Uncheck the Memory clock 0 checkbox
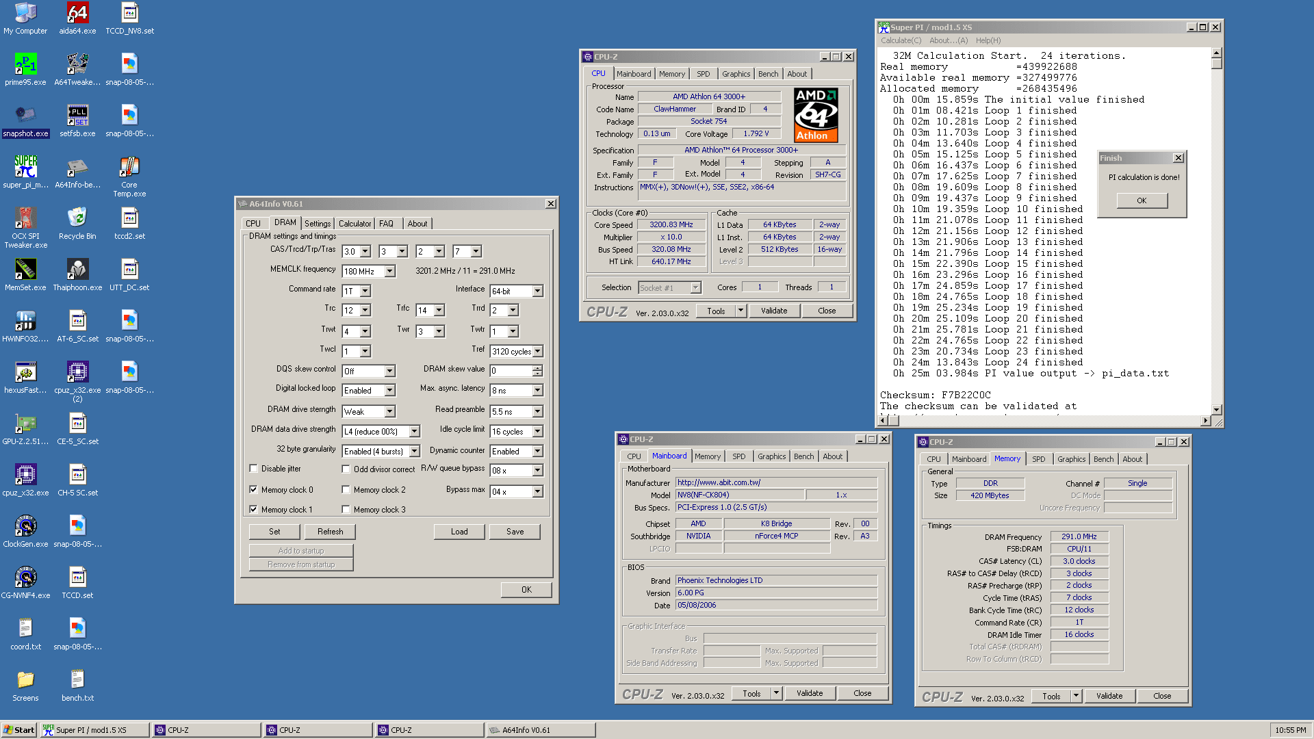 pos(254,490)
